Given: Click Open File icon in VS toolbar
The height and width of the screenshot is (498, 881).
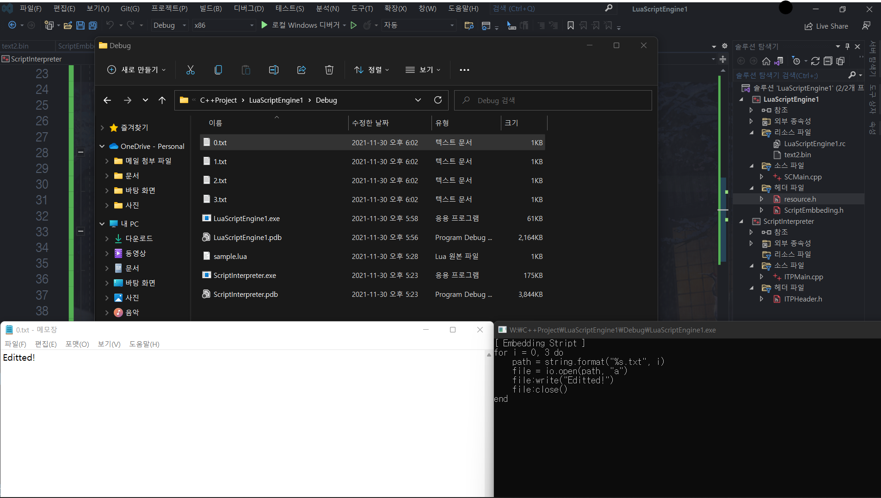Looking at the screenshot, I should pos(68,25).
